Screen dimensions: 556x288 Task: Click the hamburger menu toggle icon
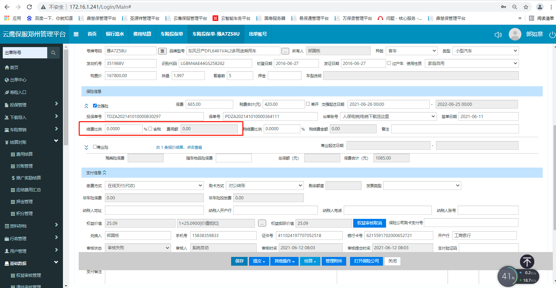(x=76, y=34)
